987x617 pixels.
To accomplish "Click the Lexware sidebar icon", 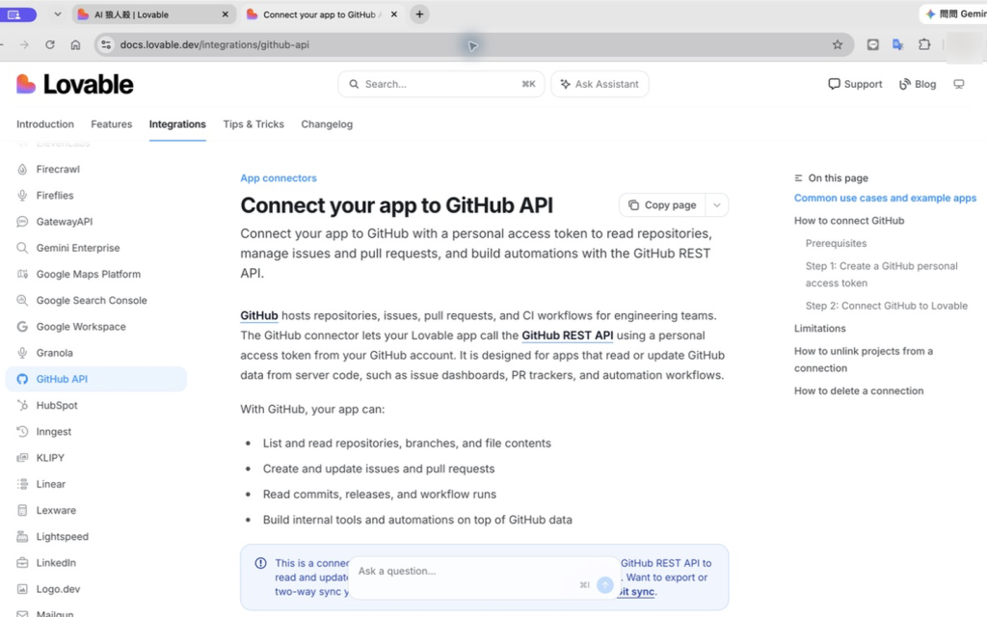I will [22, 511].
